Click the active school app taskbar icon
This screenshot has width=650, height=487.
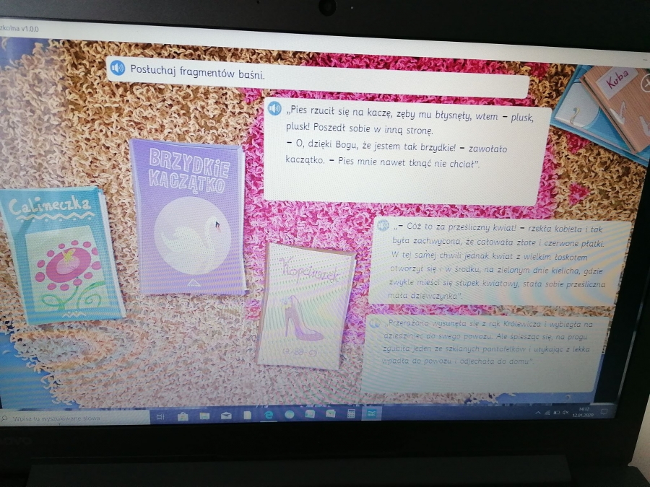point(371,413)
